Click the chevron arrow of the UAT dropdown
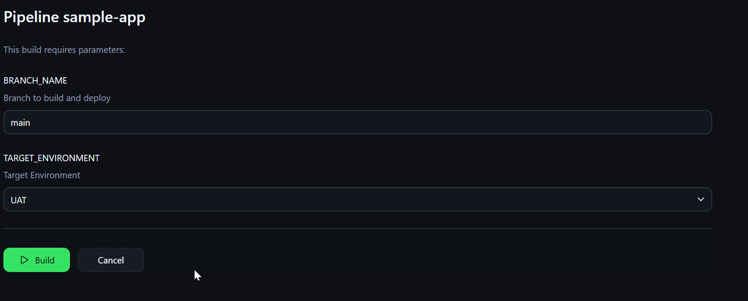Screen dimensions: 748x301 (701, 200)
